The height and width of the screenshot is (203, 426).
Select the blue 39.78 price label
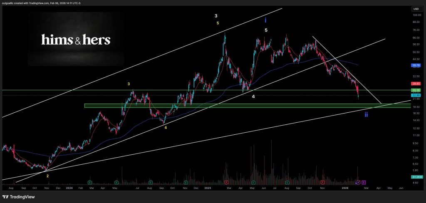click(415, 65)
